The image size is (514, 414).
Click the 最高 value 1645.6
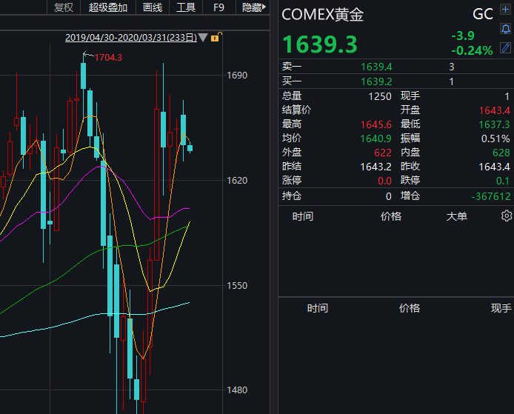[x=376, y=124]
